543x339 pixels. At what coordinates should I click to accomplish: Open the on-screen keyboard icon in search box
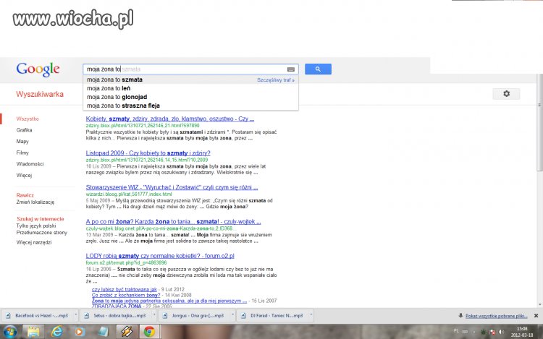[291, 69]
